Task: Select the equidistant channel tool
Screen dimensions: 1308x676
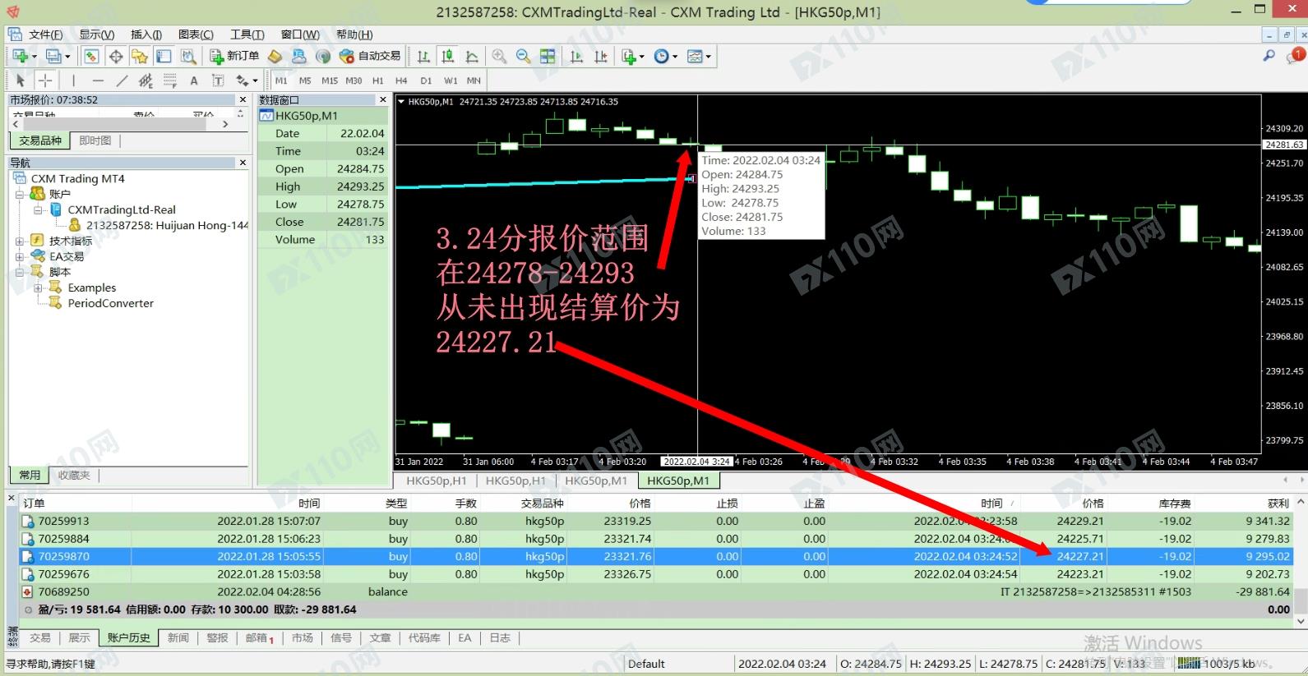Action: click(x=146, y=80)
